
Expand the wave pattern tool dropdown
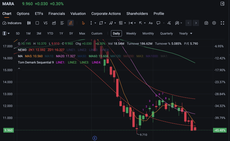115,23
